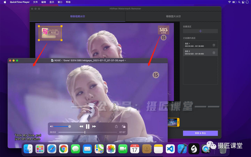The height and width of the screenshot is (157, 251).
Task: Click the 00:53 elapsed time label
Action: [x=53, y=132]
